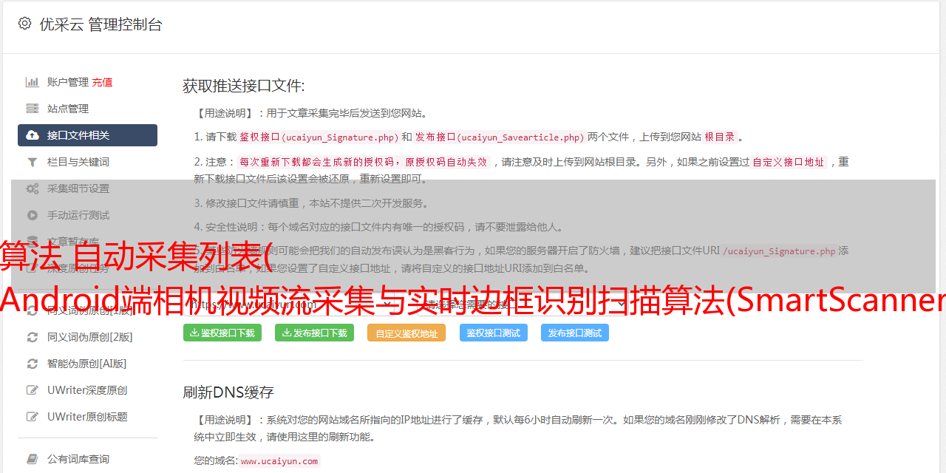Click the bar chart icon for 账户管理
Image resolution: width=946 pixels, height=473 pixels.
tap(33, 82)
